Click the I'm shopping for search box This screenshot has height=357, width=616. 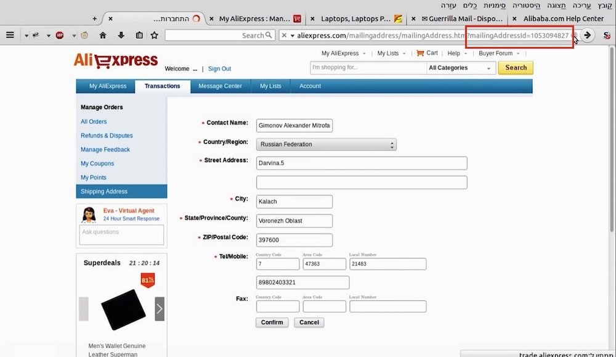click(x=368, y=68)
